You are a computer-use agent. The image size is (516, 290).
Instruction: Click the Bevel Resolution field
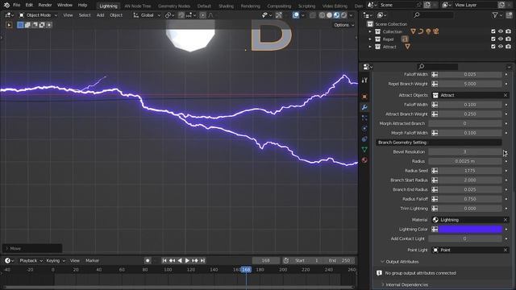point(465,152)
